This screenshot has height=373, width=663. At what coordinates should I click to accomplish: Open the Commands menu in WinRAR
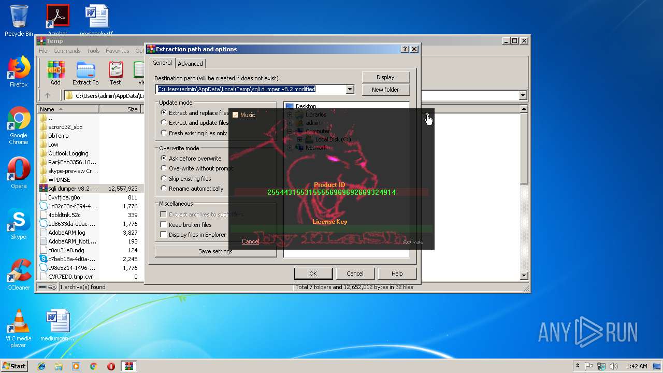coord(67,51)
